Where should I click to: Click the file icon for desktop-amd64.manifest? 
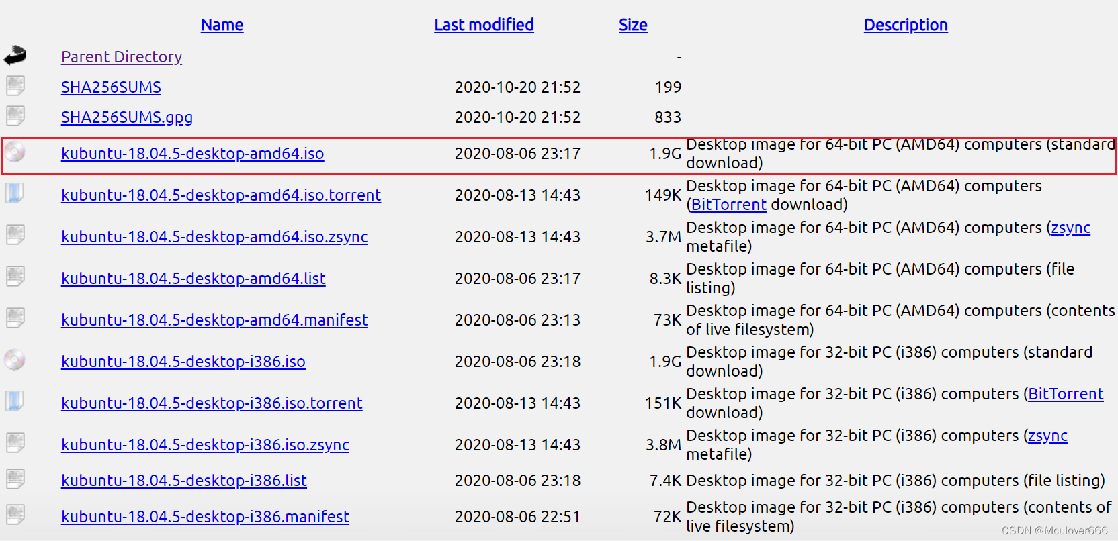(x=15, y=319)
